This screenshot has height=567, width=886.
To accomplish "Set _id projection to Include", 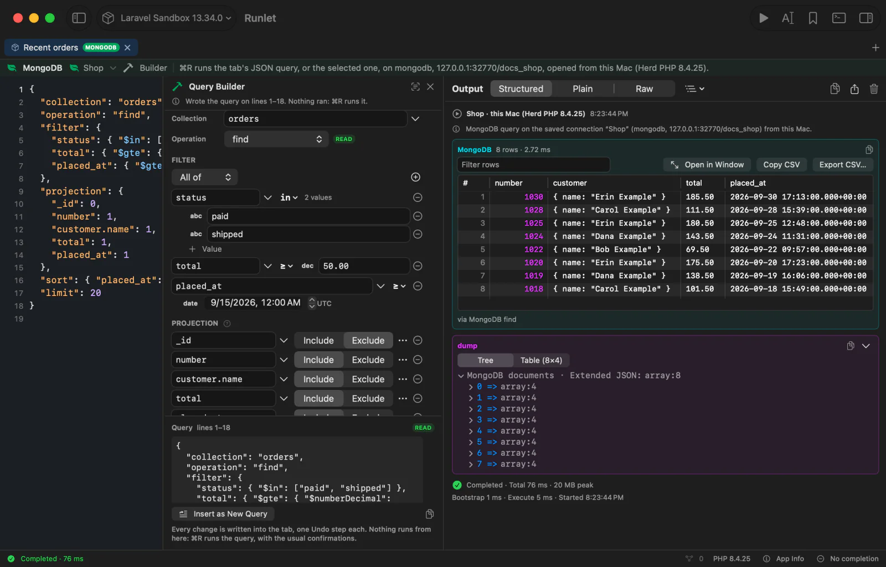I will 318,340.
